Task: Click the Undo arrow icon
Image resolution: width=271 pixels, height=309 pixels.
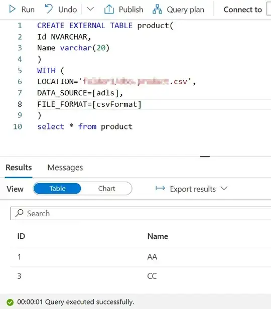Action: (x=49, y=9)
